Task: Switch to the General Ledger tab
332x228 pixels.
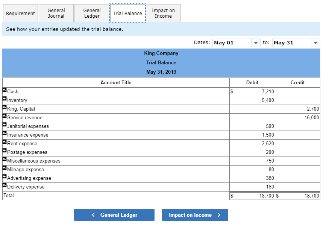Action: click(92, 13)
